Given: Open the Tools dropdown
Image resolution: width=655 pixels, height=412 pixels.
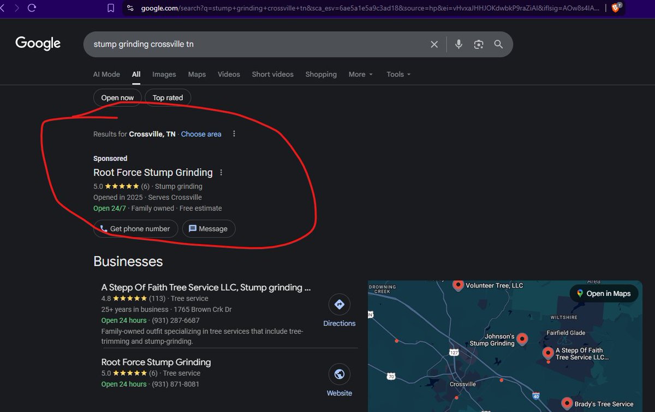Looking at the screenshot, I should pos(398,74).
